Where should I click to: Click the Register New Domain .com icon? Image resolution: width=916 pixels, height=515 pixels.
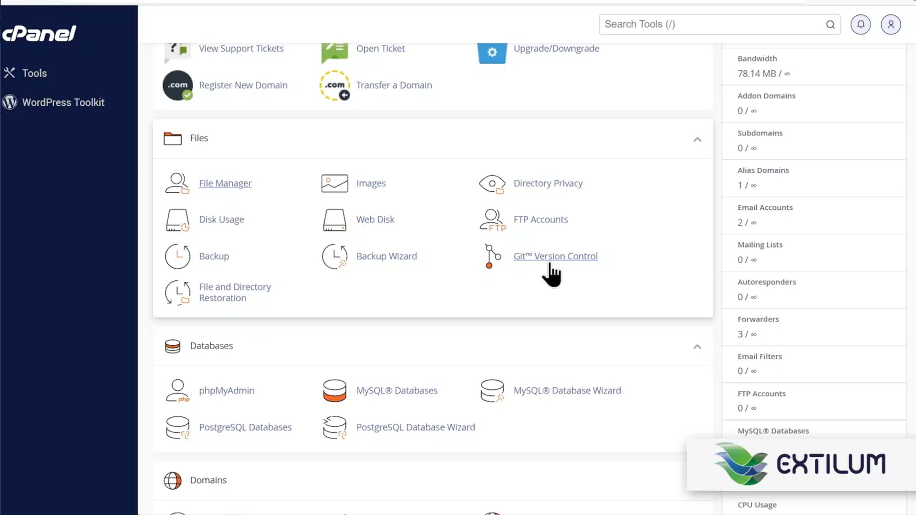[177, 85]
